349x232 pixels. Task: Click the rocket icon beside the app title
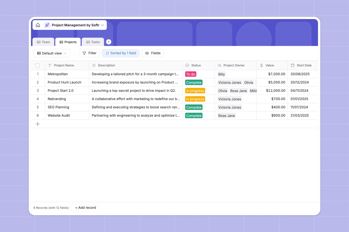(47, 25)
